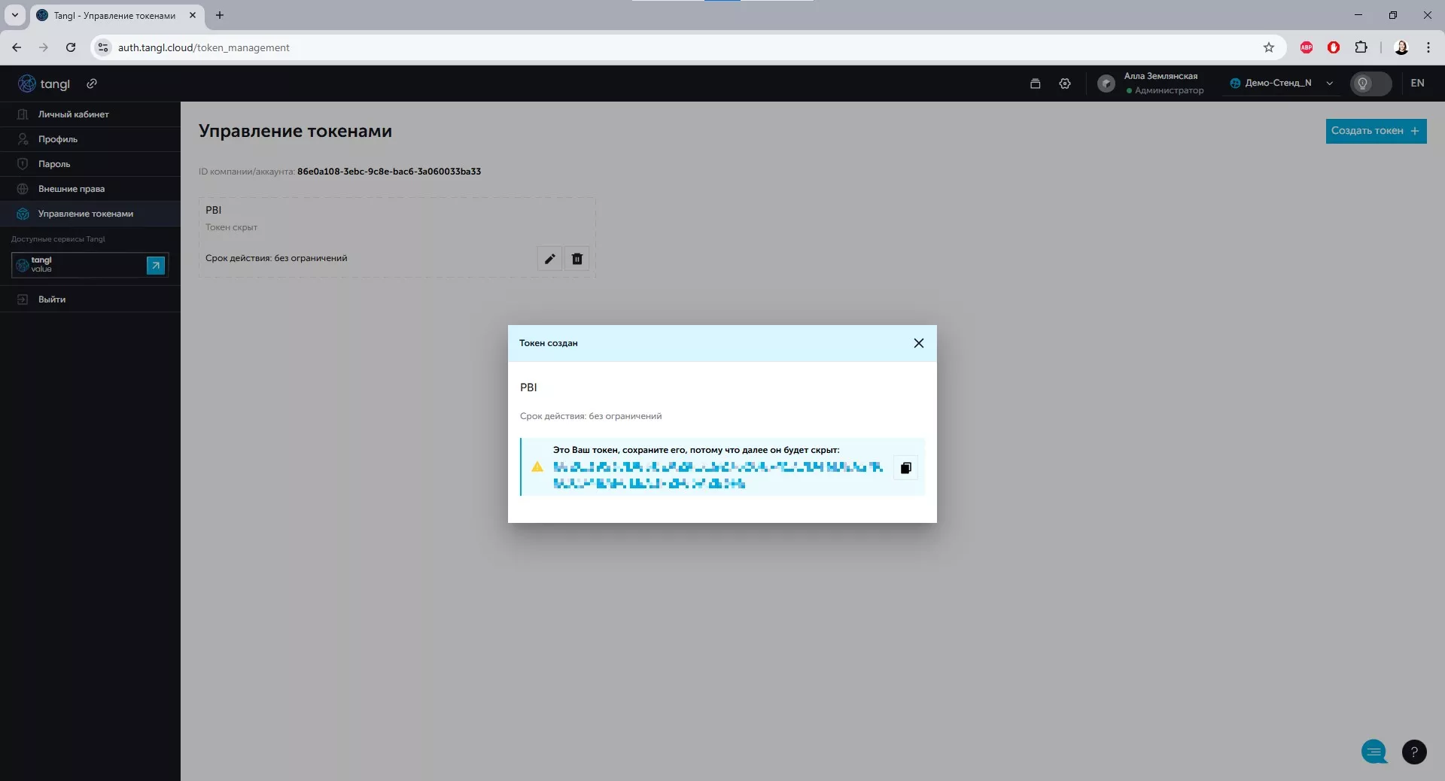This screenshot has width=1445, height=781.
Task: Launch tangl value service arrow
Action: pos(156,265)
